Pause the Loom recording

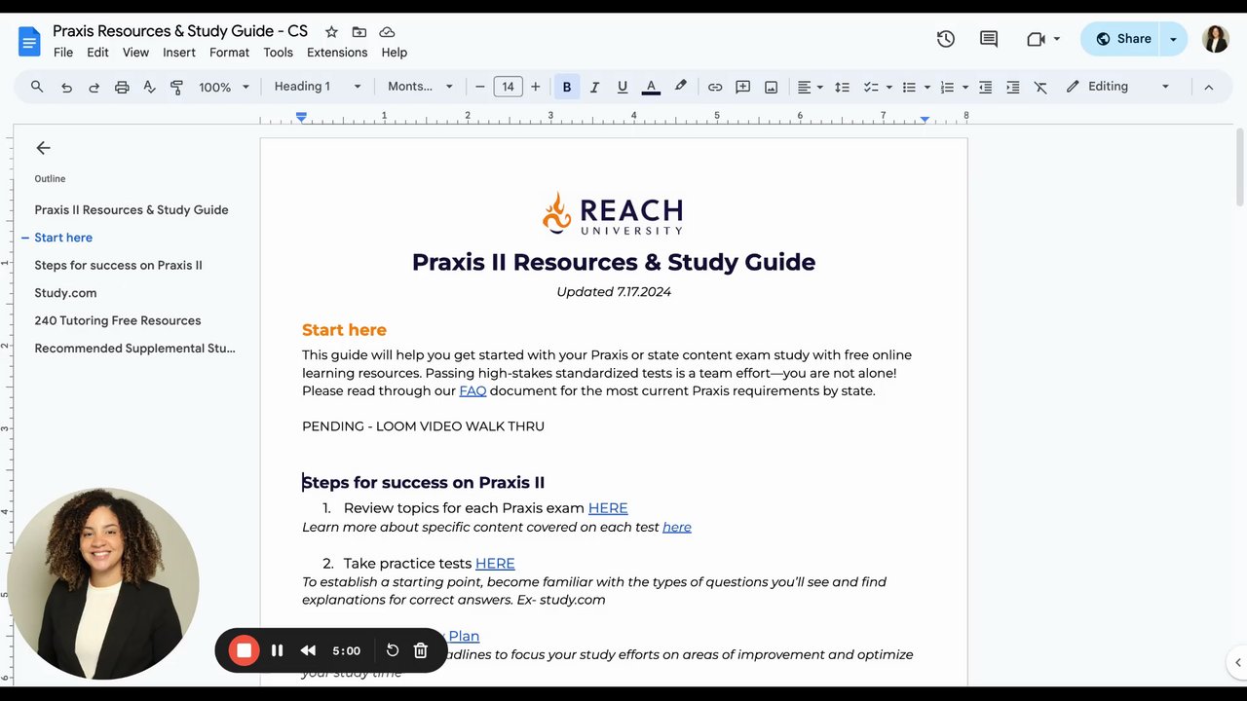(x=277, y=650)
